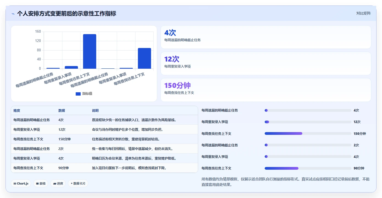Click the 表格 chip
This screenshot has width=382, height=198.
click(41, 183)
